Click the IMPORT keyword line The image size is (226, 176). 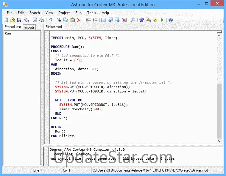(84, 38)
